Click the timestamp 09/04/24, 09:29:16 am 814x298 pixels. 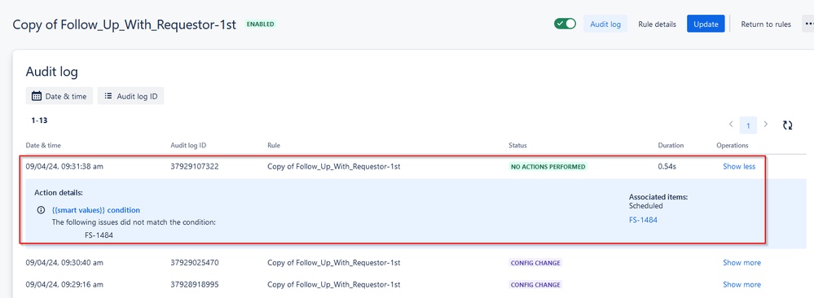click(64, 284)
